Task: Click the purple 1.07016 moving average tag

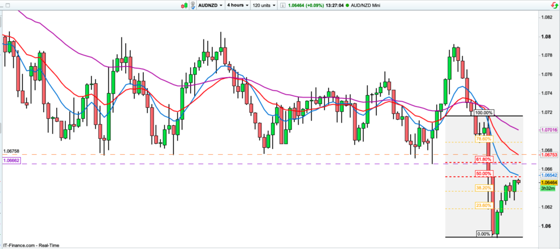Action: point(547,130)
